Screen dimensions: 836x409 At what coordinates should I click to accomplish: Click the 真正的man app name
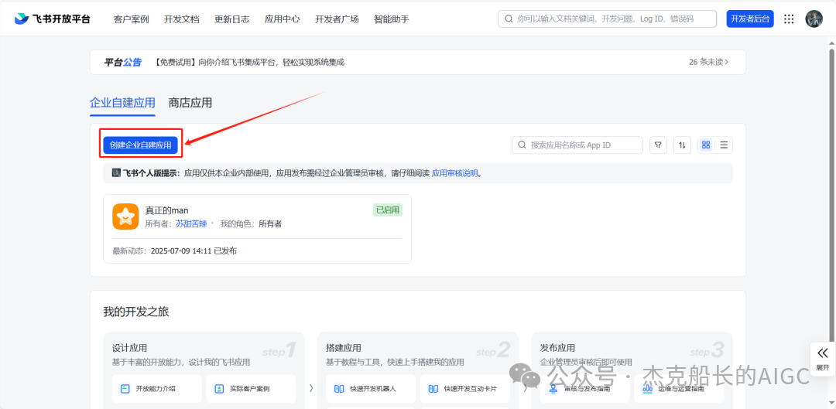tap(167, 210)
